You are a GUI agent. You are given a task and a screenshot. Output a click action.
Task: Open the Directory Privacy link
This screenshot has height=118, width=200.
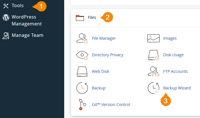click(x=108, y=55)
